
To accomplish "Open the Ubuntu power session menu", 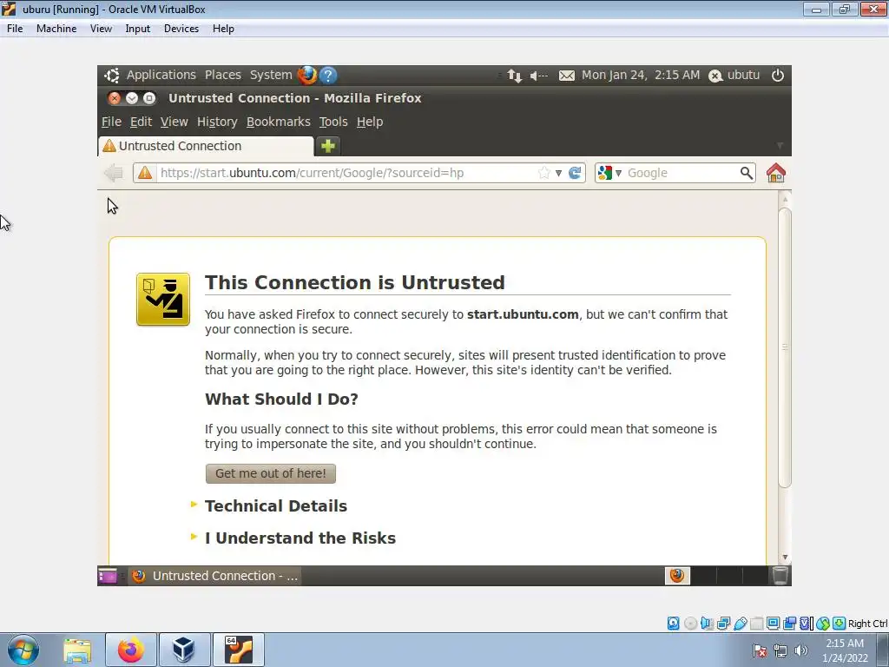I will tap(777, 75).
